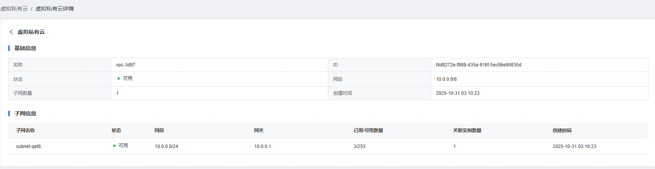Click the 子网名称 column header
This screenshot has height=169, width=655.
pos(25,131)
